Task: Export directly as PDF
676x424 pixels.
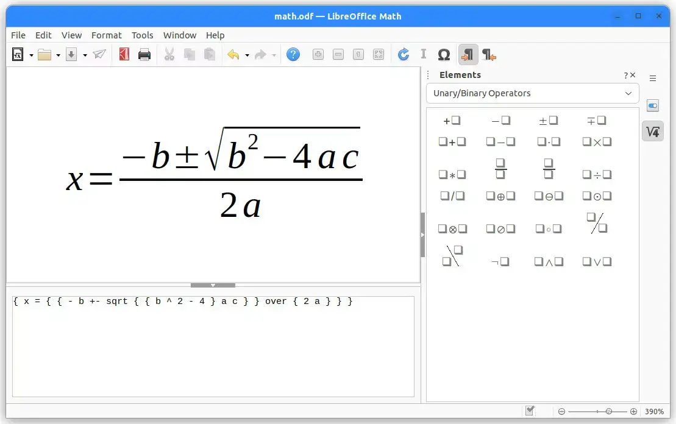Action: coord(124,54)
